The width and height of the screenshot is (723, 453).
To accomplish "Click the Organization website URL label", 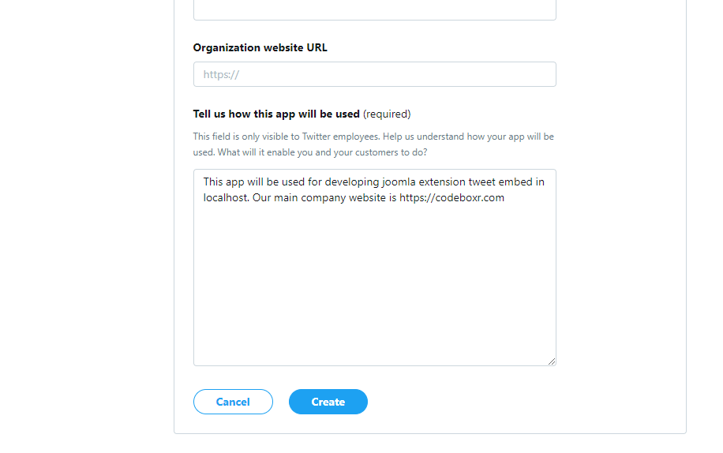I will tap(260, 47).
